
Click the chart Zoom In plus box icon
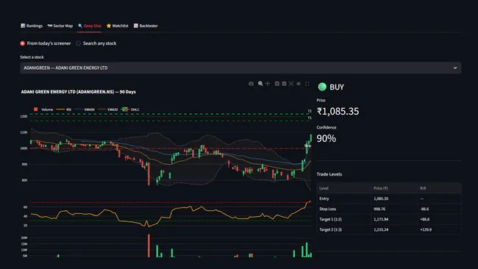coord(277,84)
